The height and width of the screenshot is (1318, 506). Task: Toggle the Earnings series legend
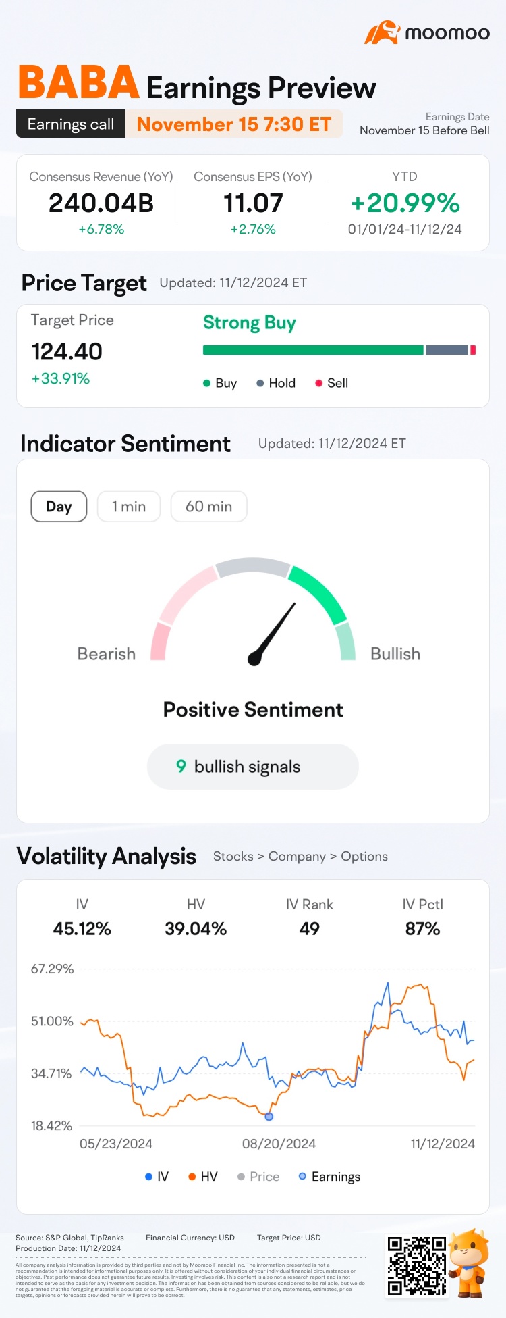pyautogui.click(x=329, y=1176)
